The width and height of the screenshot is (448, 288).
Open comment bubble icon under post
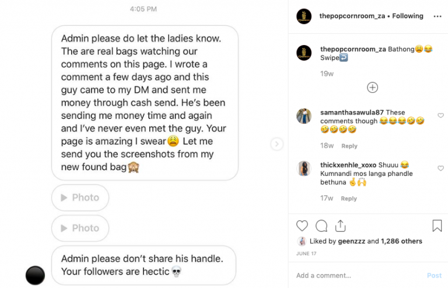click(x=321, y=225)
